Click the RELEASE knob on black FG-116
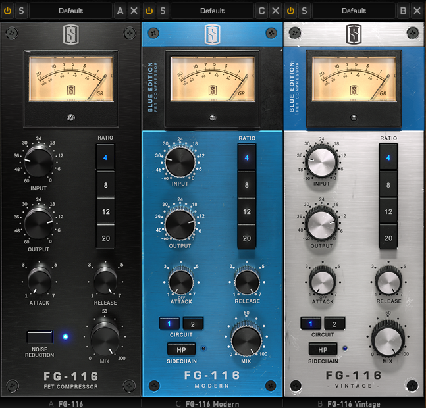This screenshot has width=426, height=408. click(x=105, y=281)
